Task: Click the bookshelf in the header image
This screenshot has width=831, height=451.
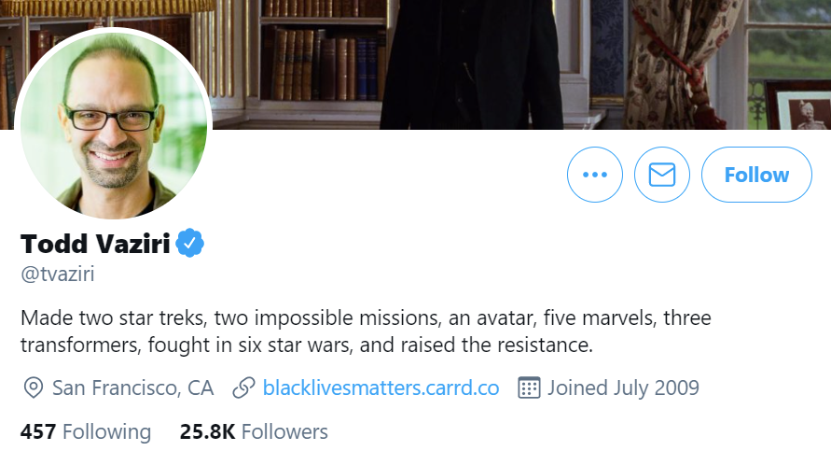Action: (x=317, y=56)
